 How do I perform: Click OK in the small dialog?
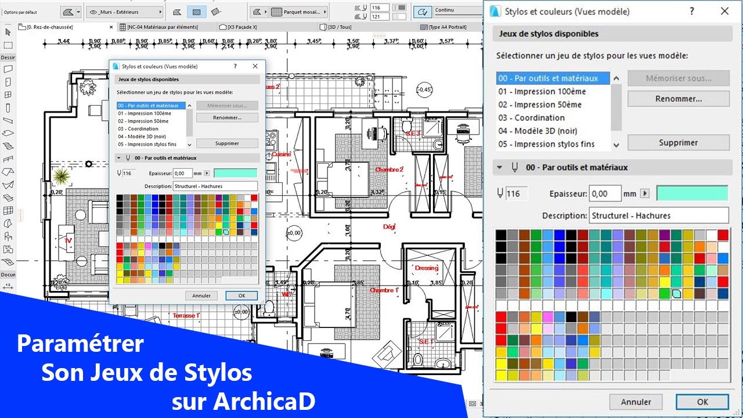coord(241,296)
